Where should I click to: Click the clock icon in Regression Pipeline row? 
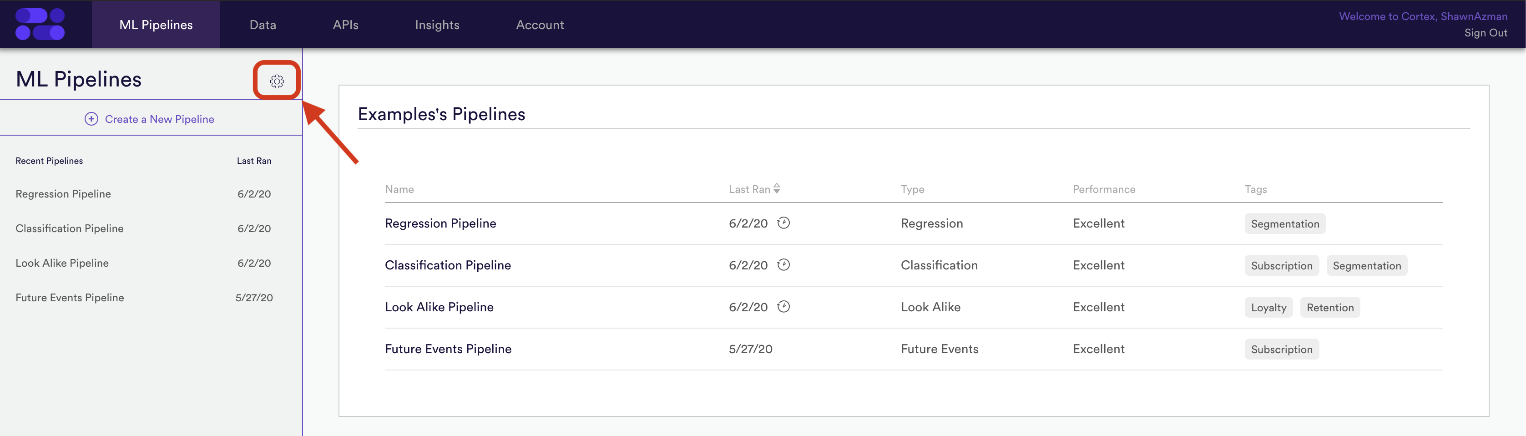click(783, 223)
